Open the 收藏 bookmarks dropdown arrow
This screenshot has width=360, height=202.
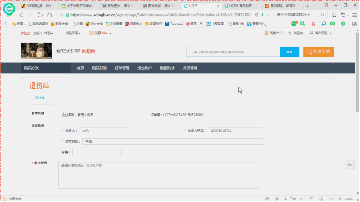[26, 24]
